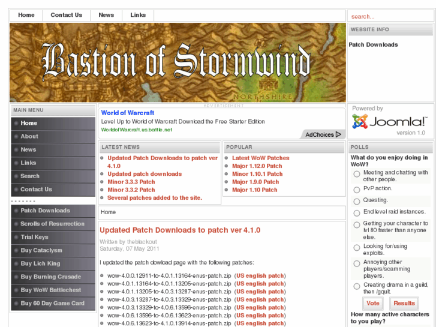Image resolution: width=436 pixels, height=327 pixels.
Task: Open Buy Burning Crusade menu item
Action: pyautogui.click(x=53, y=277)
